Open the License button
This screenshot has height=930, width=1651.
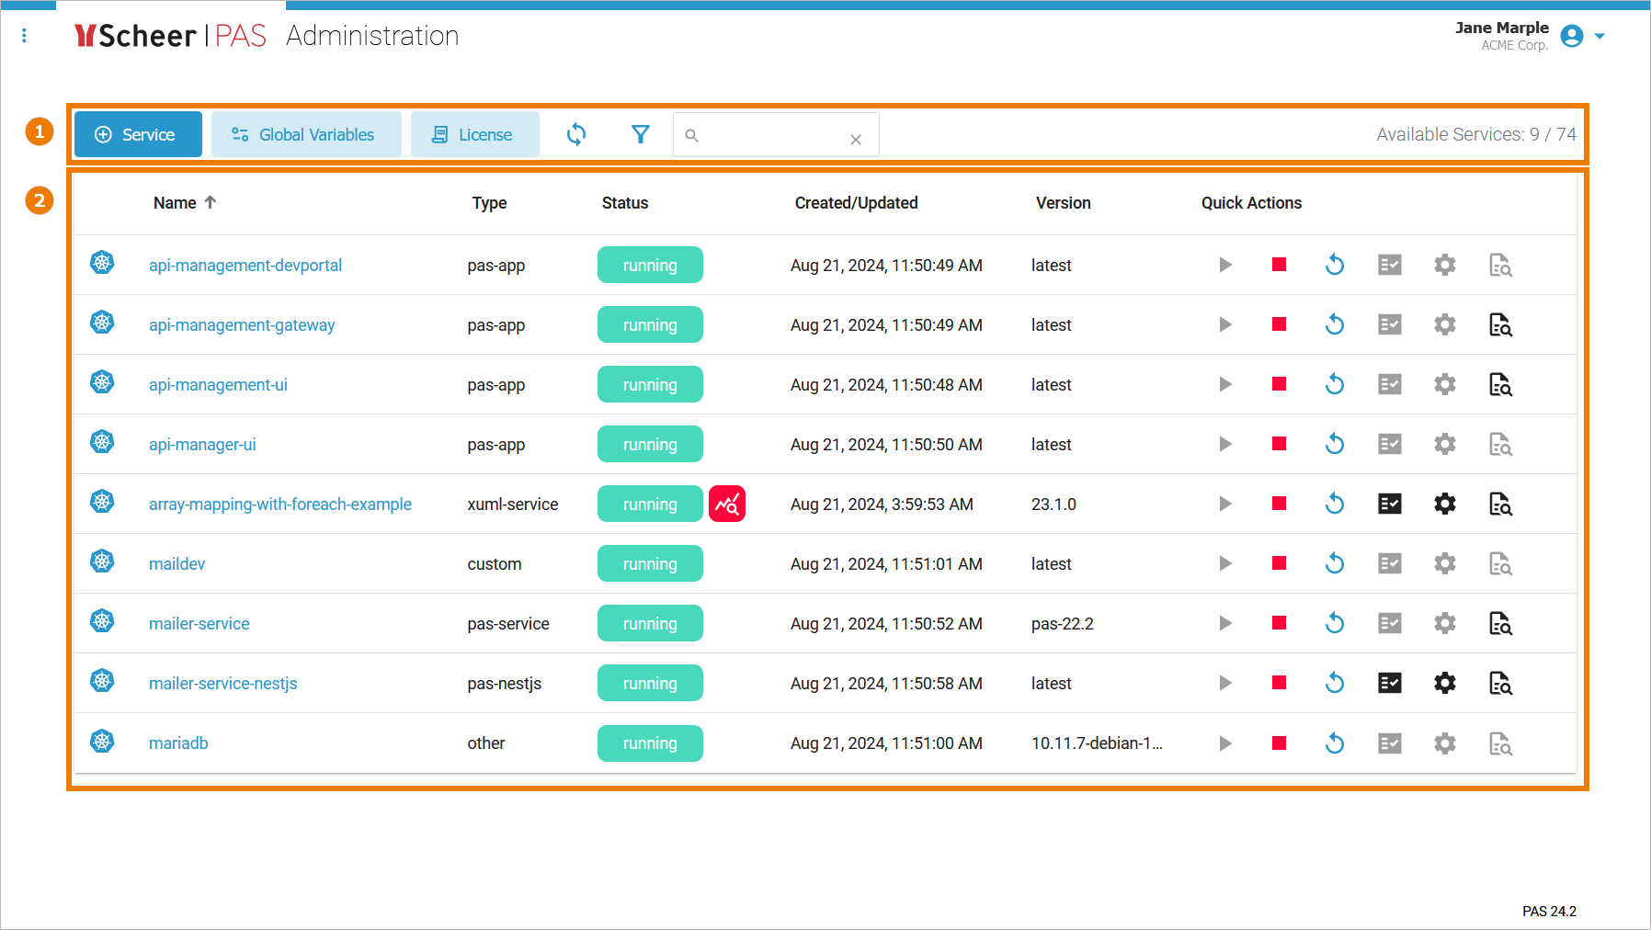[x=474, y=135]
